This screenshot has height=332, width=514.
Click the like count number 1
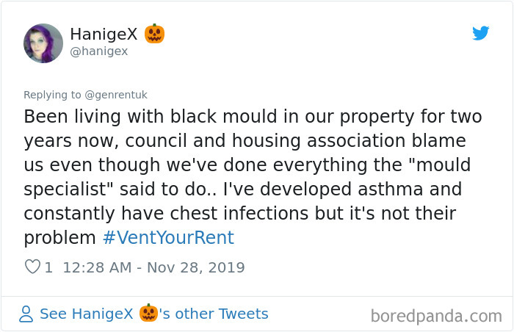pos(48,267)
